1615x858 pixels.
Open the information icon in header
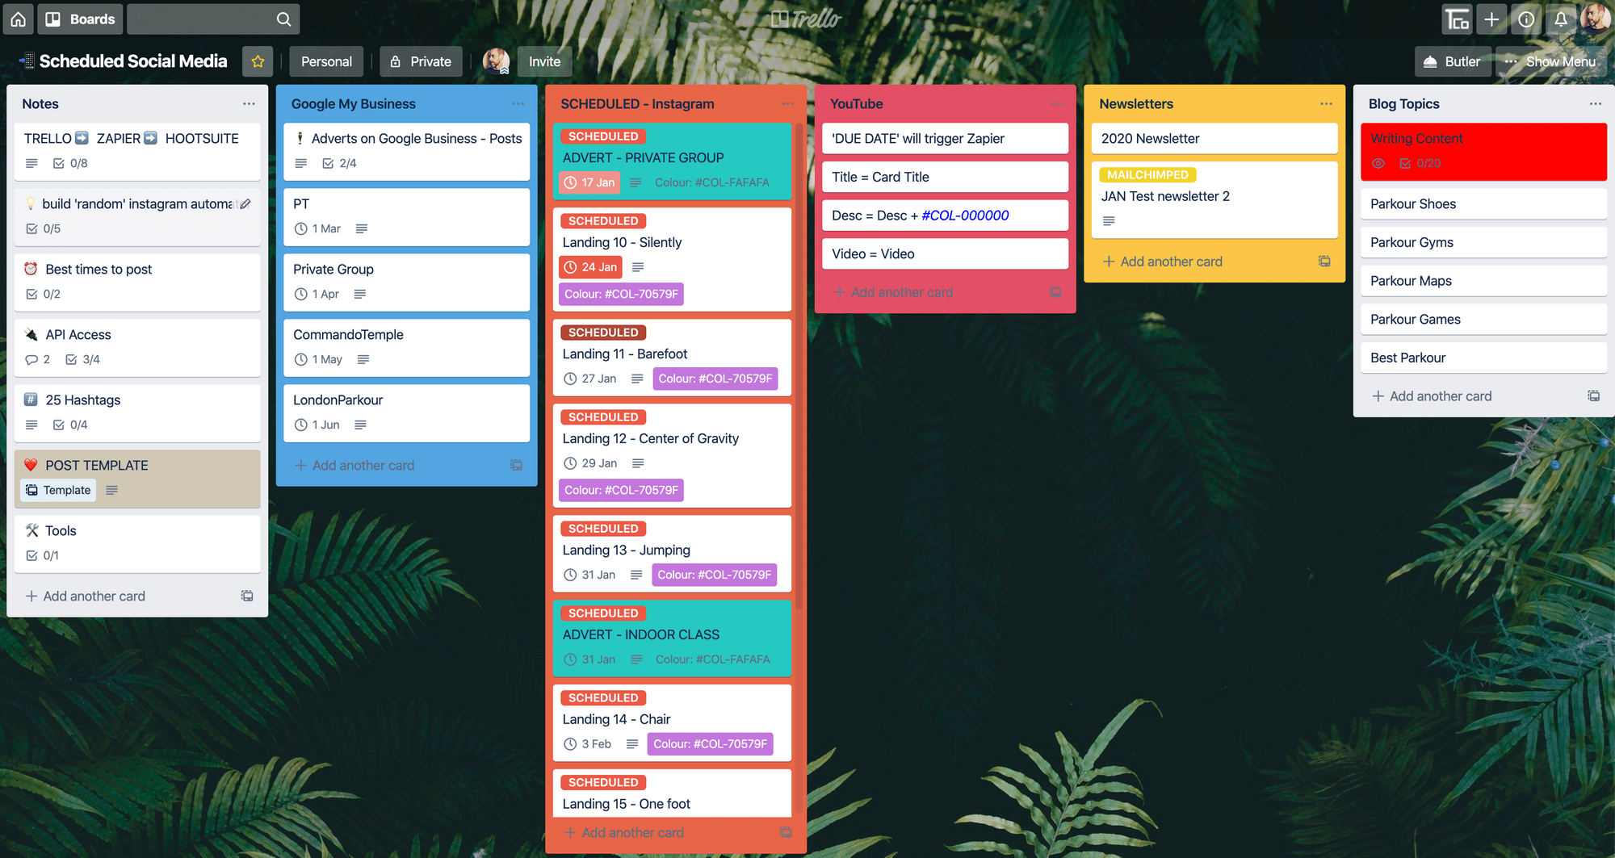1526,19
